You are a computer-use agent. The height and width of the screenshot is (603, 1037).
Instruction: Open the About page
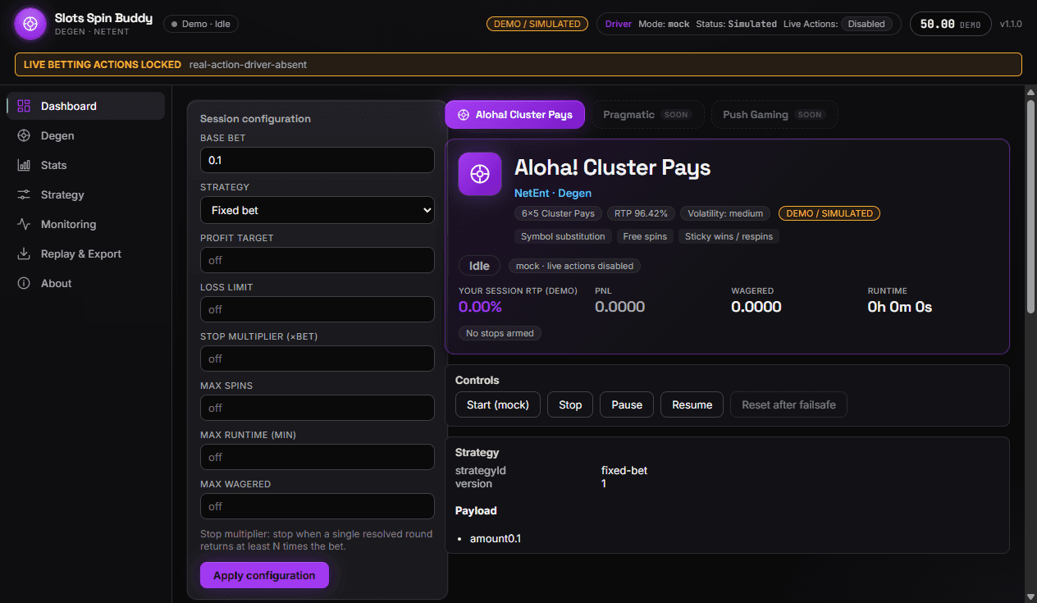point(86,283)
